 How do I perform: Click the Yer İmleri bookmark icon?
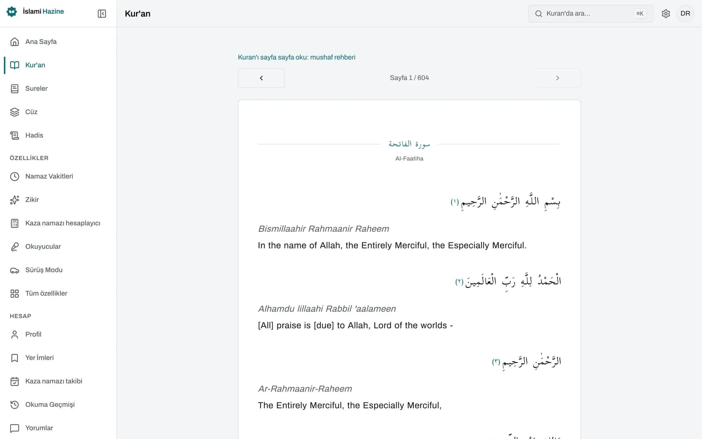coord(14,358)
